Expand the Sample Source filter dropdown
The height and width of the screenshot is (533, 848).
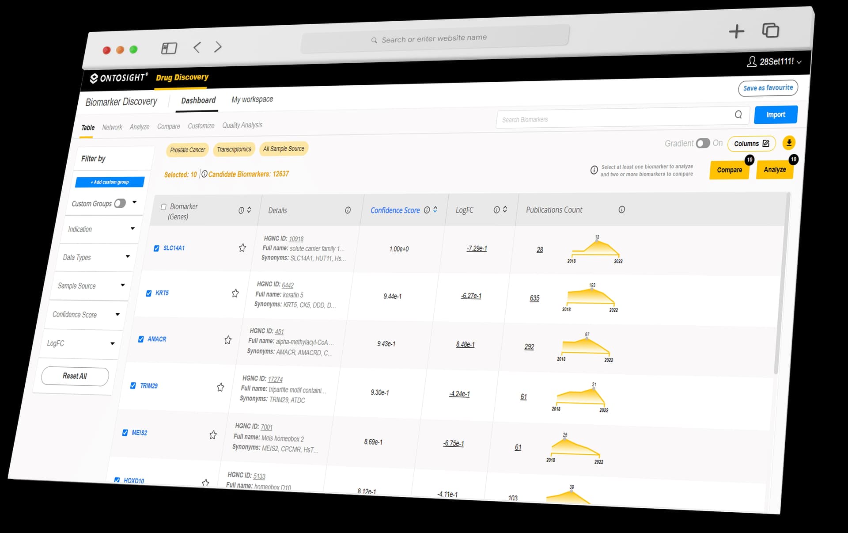[x=123, y=285]
